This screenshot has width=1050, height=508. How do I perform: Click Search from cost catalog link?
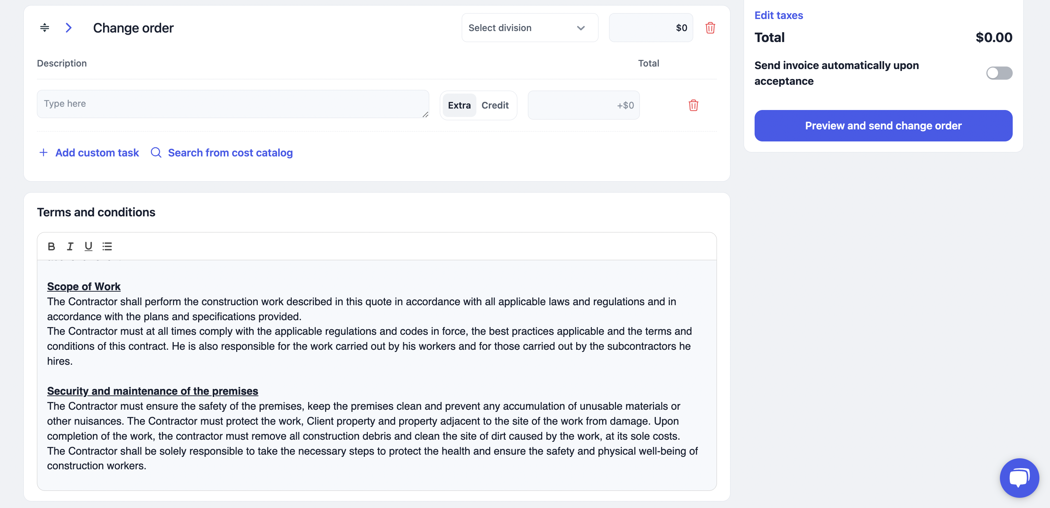point(230,152)
